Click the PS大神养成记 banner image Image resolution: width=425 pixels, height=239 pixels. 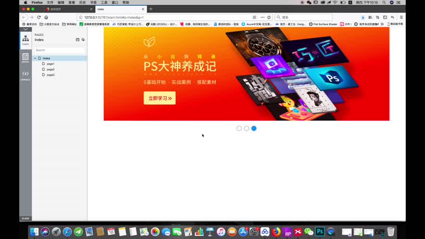click(246, 73)
